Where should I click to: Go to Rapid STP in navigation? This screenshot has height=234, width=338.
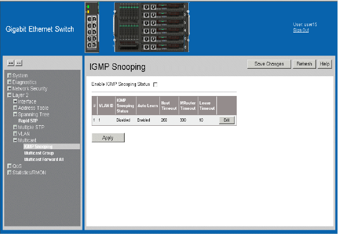(28, 121)
